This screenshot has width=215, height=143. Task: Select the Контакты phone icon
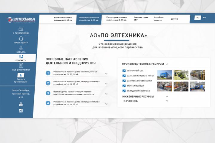tap(21, 57)
